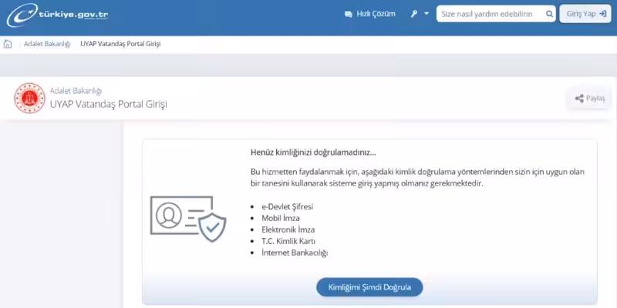
Task: Select UYAP Vatandaş Portal Girişi breadcrumb
Action: click(120, 44)
